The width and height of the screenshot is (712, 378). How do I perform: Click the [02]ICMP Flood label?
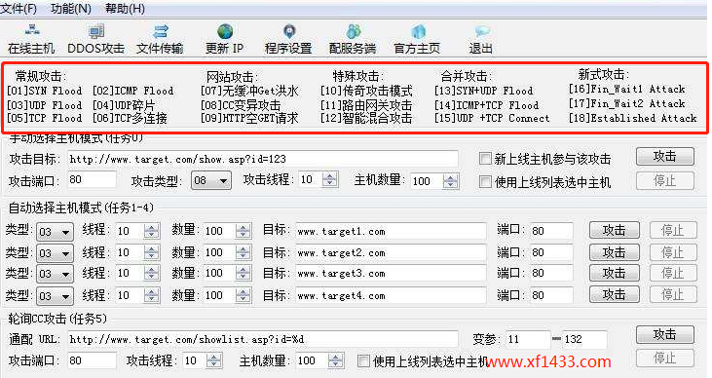[133, 91]
